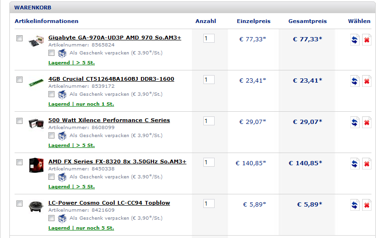Open the LC-Power cooler thumbnail
Image resolution: width=379 pixels, height=238 pixels.
pyautogui.click(x=36, y=207)
